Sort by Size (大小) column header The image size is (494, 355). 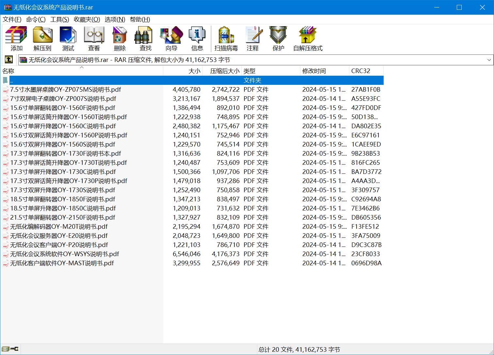click(x=183, y=71)
